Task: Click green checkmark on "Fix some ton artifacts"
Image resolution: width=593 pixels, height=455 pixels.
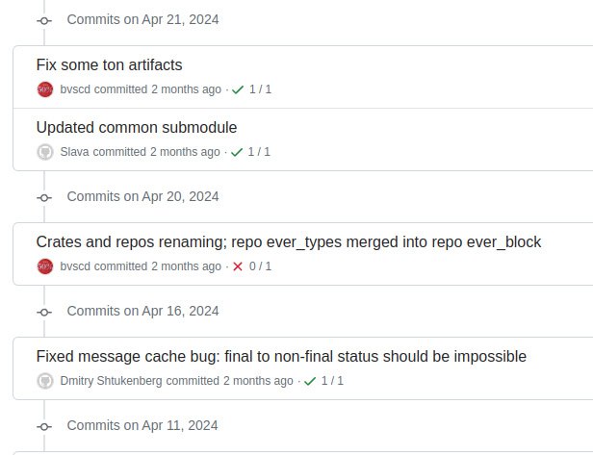Action: [238, 89]
